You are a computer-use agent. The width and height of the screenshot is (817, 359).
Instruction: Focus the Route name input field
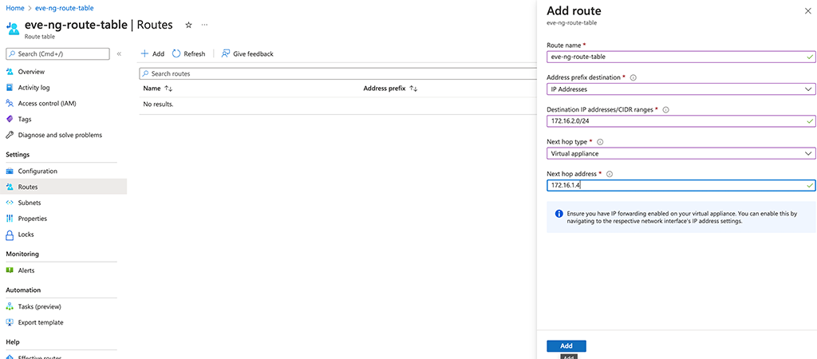click(681, 57)
